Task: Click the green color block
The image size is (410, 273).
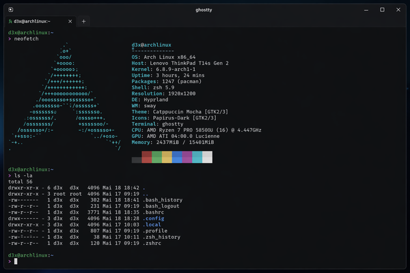Action: (157, 157)
